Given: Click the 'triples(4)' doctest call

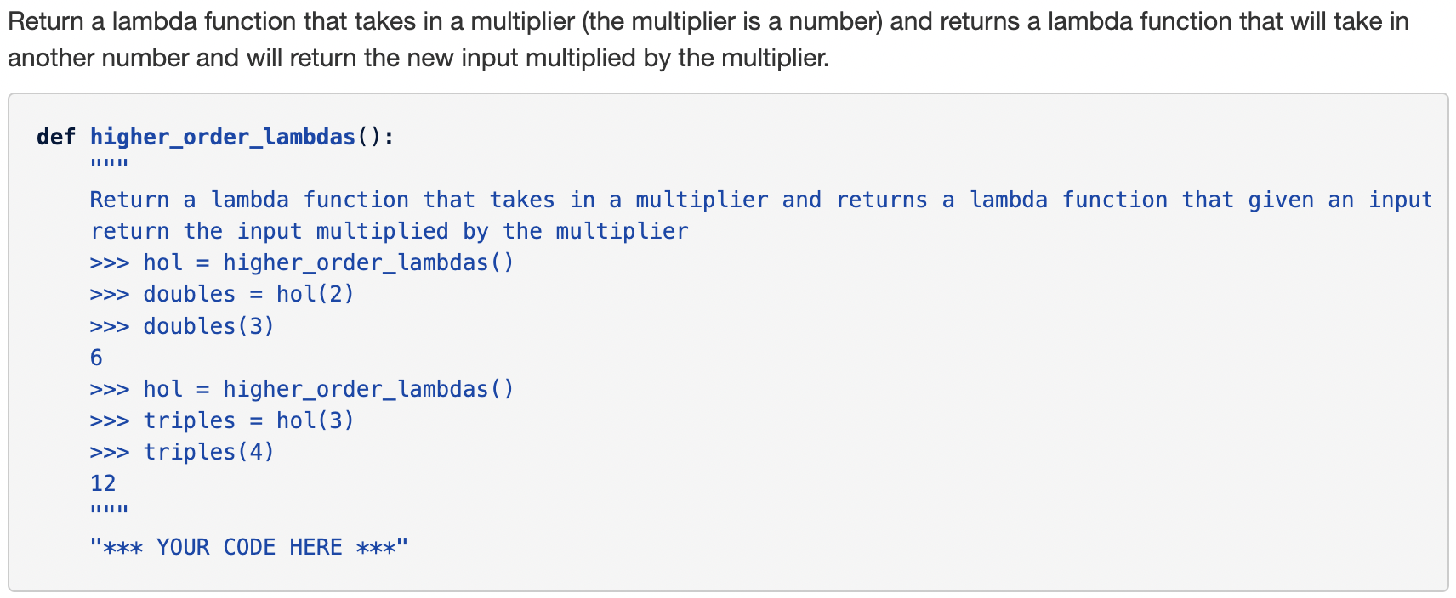Looking at the screenshot, I should tap(209, 453).
